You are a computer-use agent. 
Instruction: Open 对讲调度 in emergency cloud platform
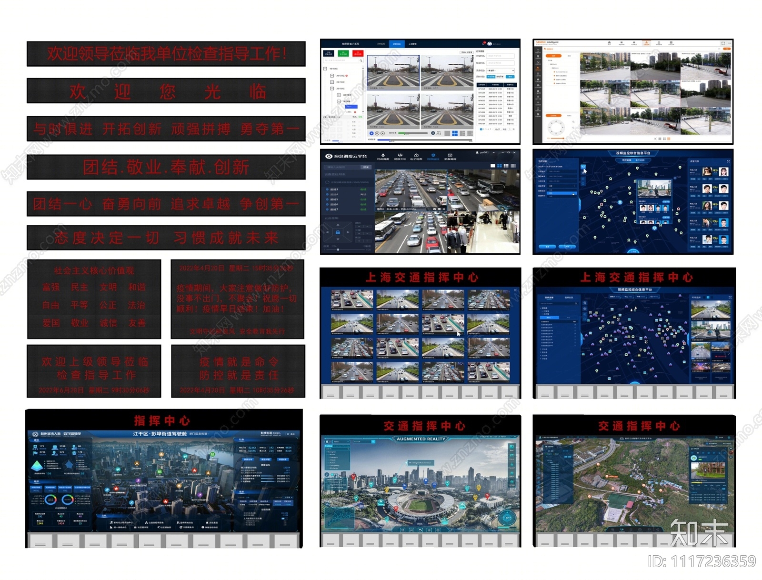pyautogui.click(x=383, y=156)
